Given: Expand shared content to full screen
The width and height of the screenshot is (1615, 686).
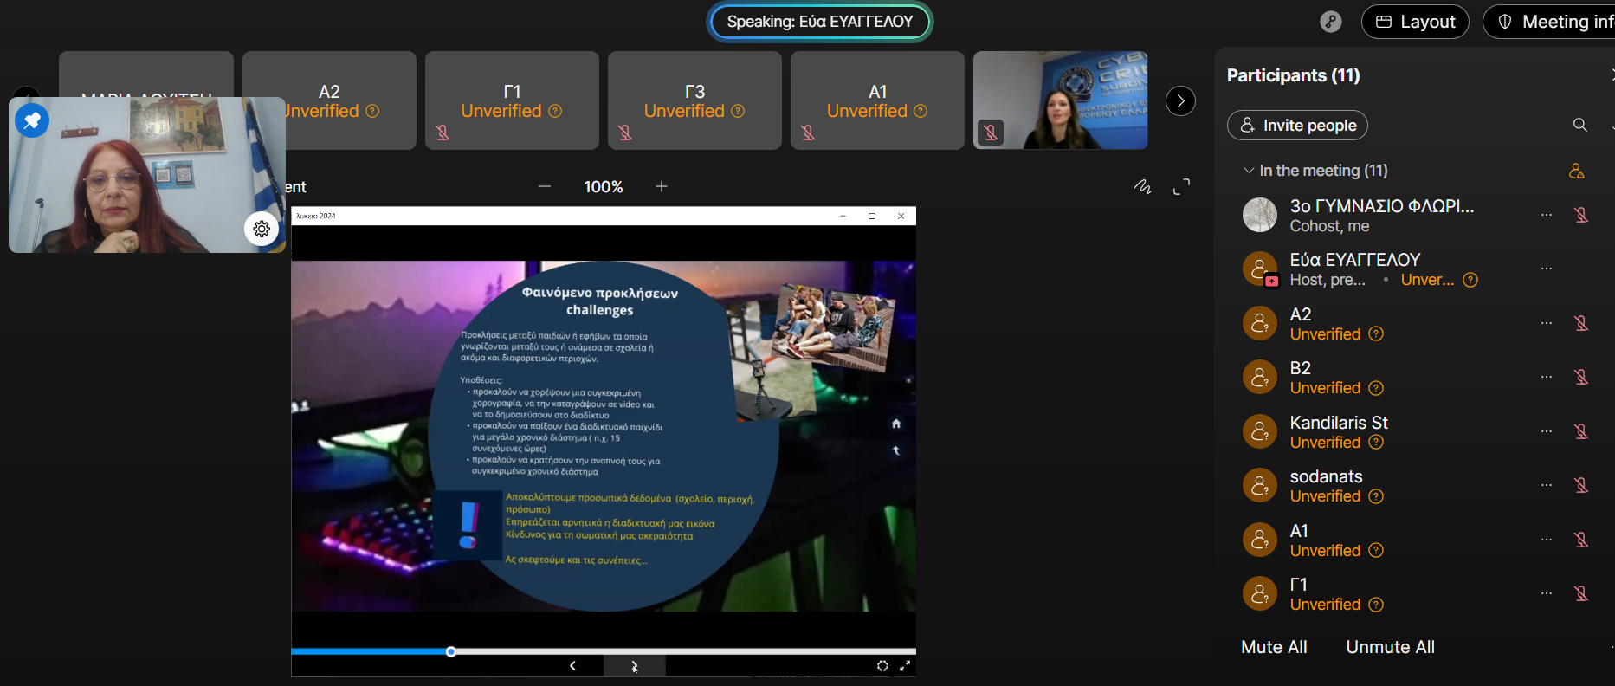Looking at the screenshot, I should click(1181, 186).
